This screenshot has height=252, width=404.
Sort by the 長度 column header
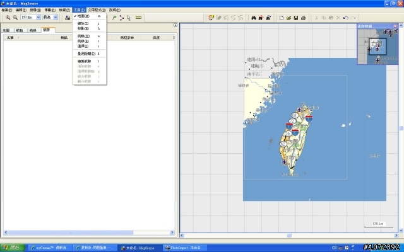(x=157, y=38)
